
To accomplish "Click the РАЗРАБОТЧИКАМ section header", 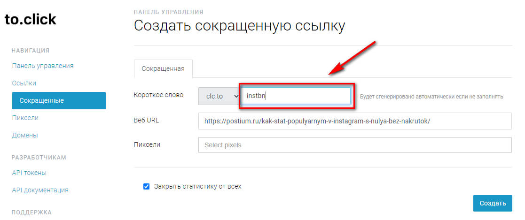I will click(39, 158).
